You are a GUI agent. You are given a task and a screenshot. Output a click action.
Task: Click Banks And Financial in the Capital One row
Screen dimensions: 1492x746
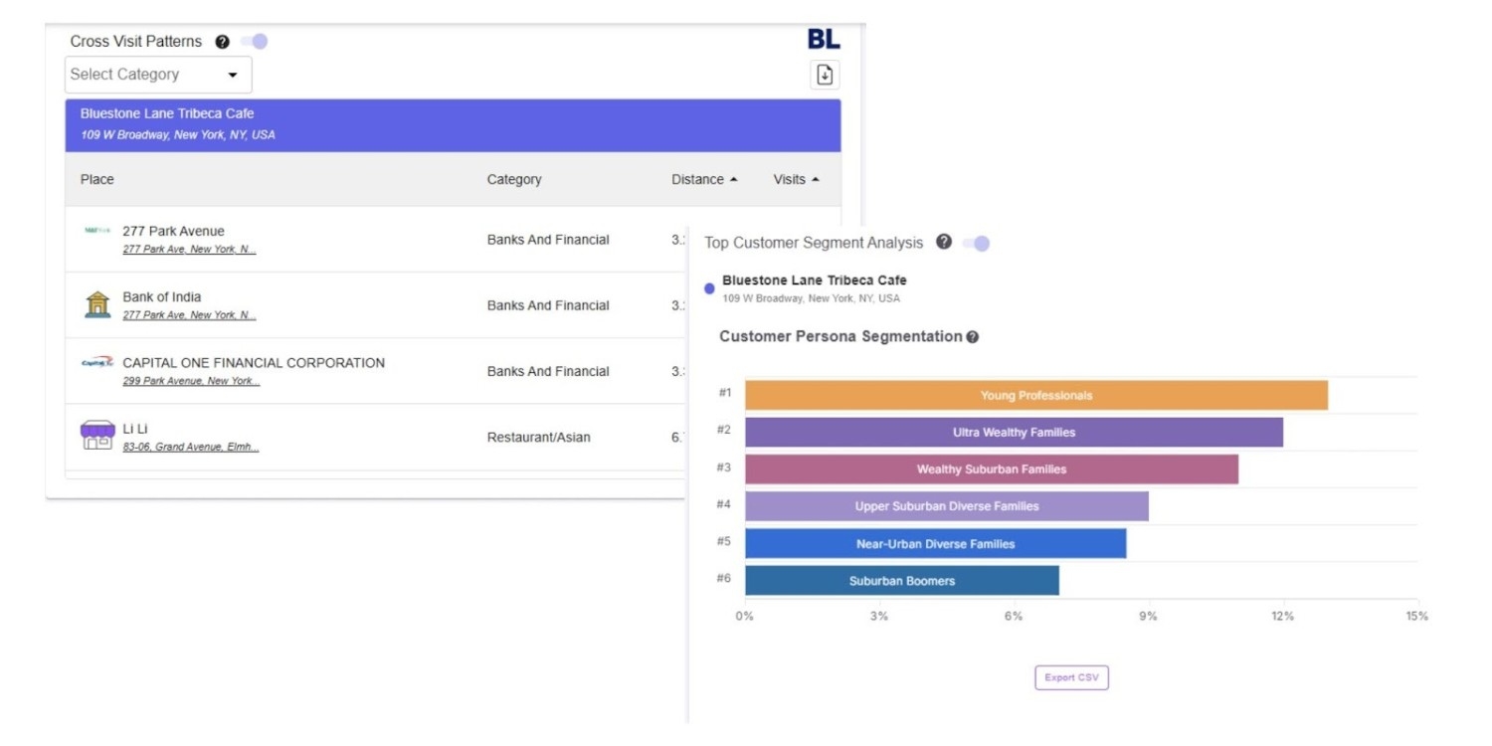[x=548, y=371]
